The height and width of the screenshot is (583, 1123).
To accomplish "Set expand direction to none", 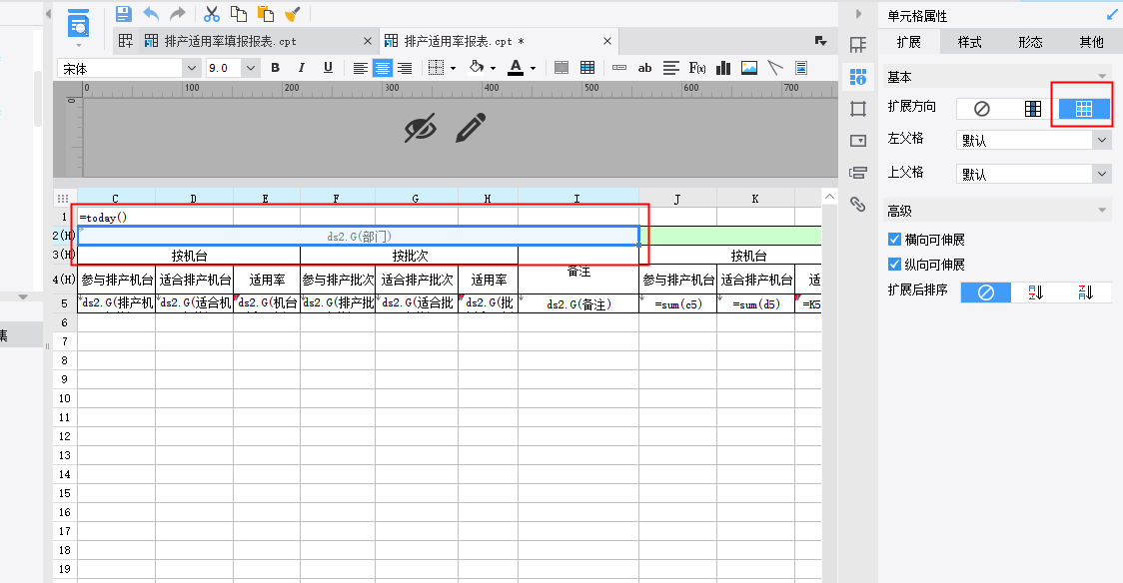I will [x=981, y=109].
